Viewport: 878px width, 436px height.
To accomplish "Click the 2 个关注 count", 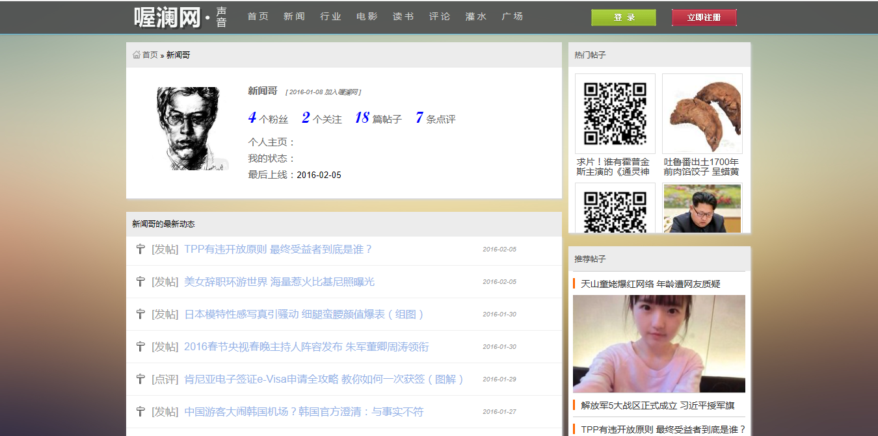I will (x=322, y=118).
